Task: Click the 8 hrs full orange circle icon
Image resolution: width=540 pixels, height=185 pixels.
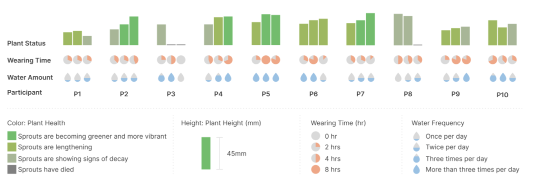Action: point(315,169)
